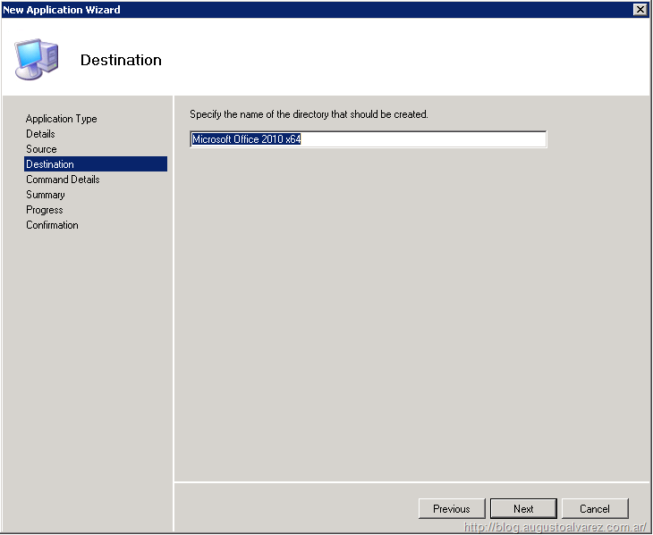Select the Application Type step

click(62, 119)
